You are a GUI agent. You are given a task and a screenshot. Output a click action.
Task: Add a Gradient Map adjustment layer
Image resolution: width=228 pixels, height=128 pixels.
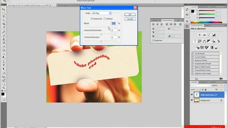(211, 47)
